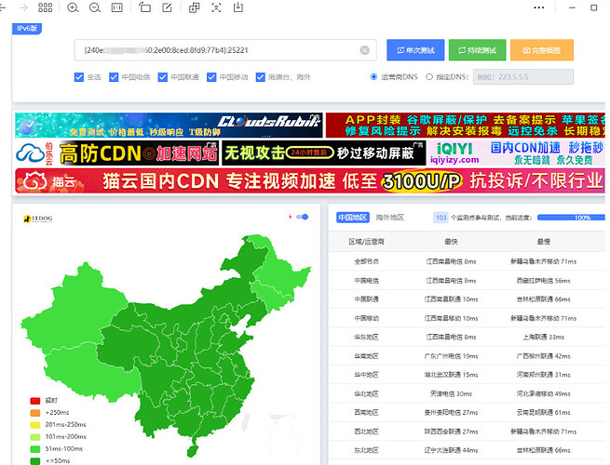
Task: Click the 103 monitoring points badge
Action: tap(441, 218)
